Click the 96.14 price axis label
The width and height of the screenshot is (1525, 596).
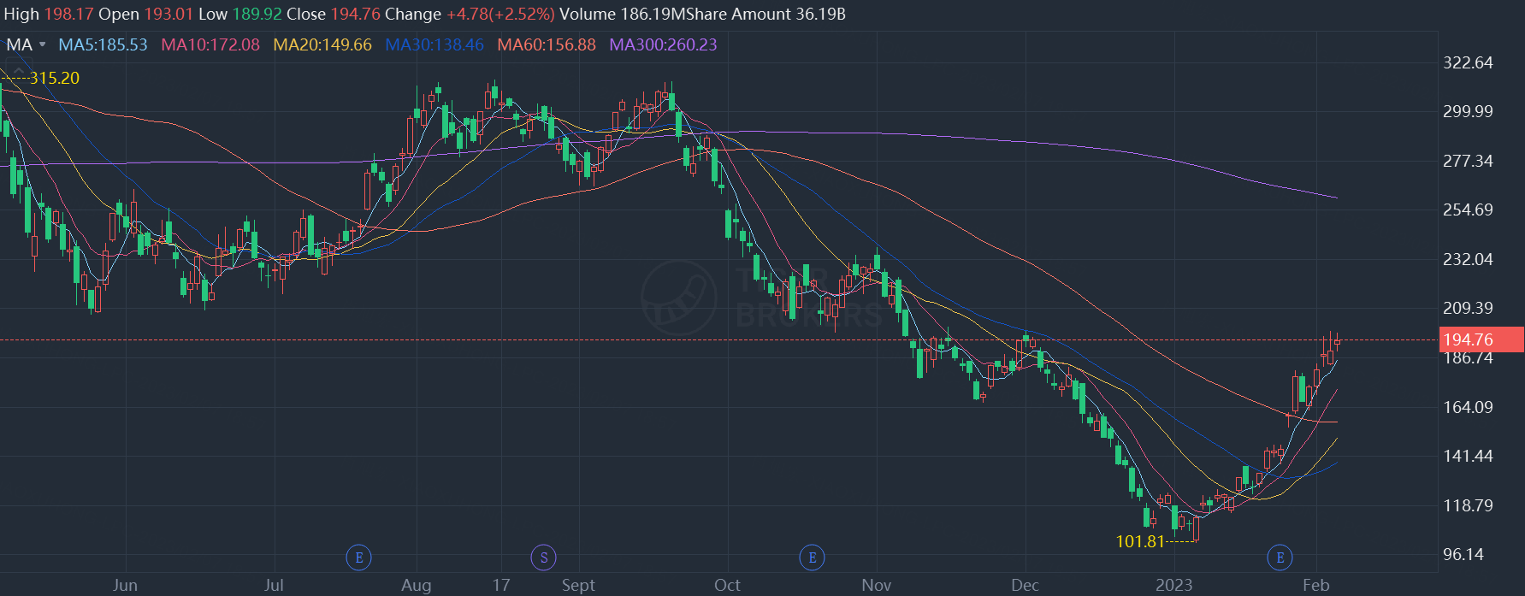[x=1463, y=554]
